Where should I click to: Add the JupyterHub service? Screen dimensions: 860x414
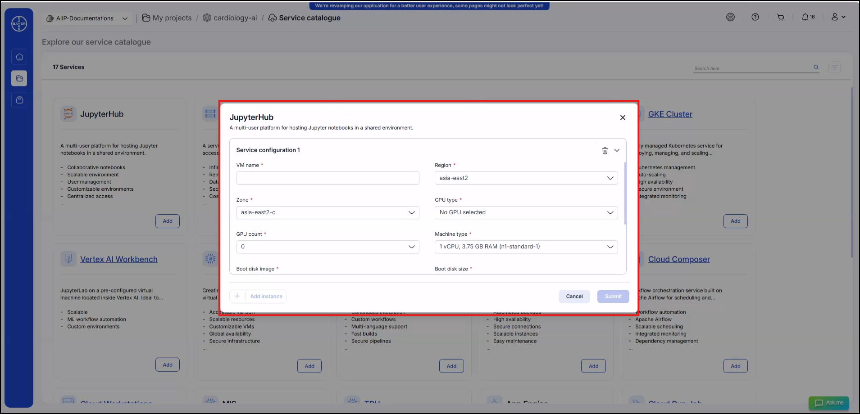pyautogui.click(x=168, y=221)
